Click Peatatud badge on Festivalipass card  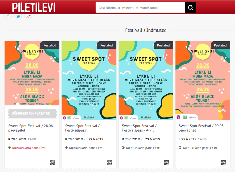[x=107, y=45]
